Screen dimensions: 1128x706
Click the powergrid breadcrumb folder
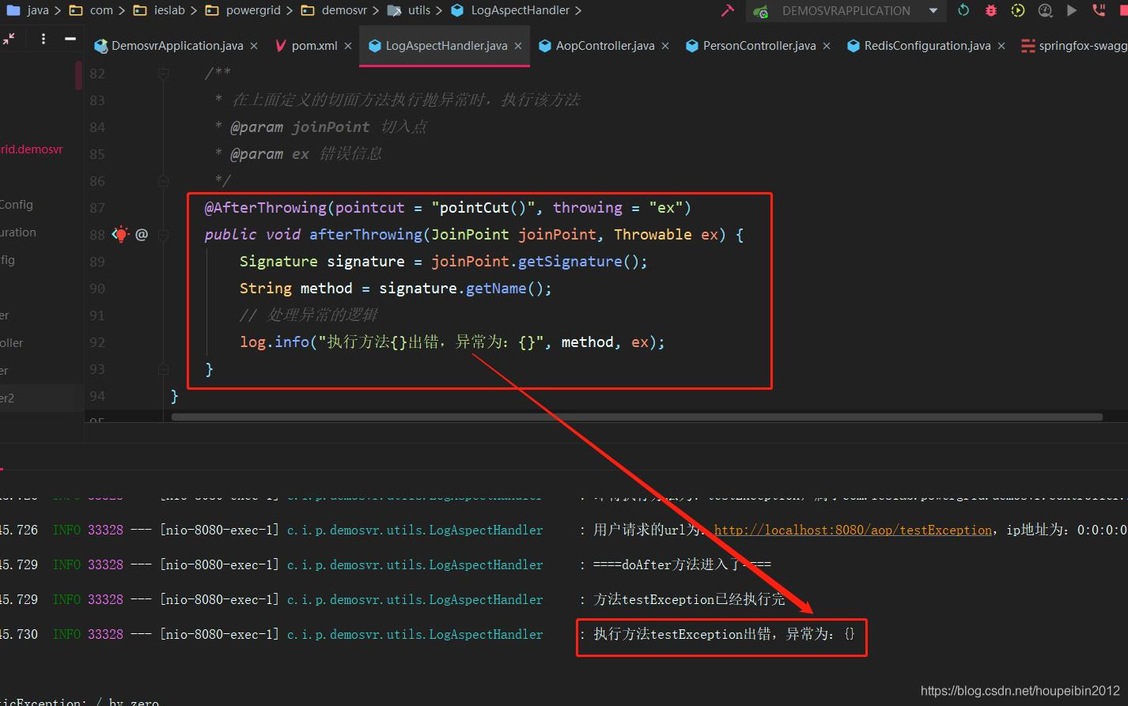pos(241,10)
